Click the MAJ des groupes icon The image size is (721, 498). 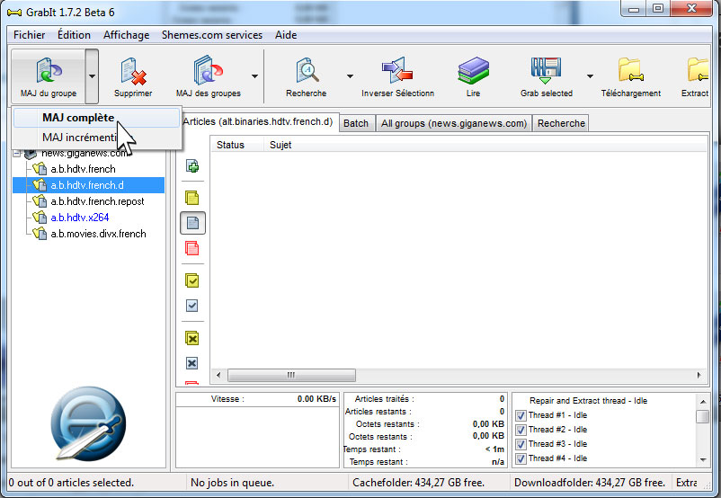point(208,70)
